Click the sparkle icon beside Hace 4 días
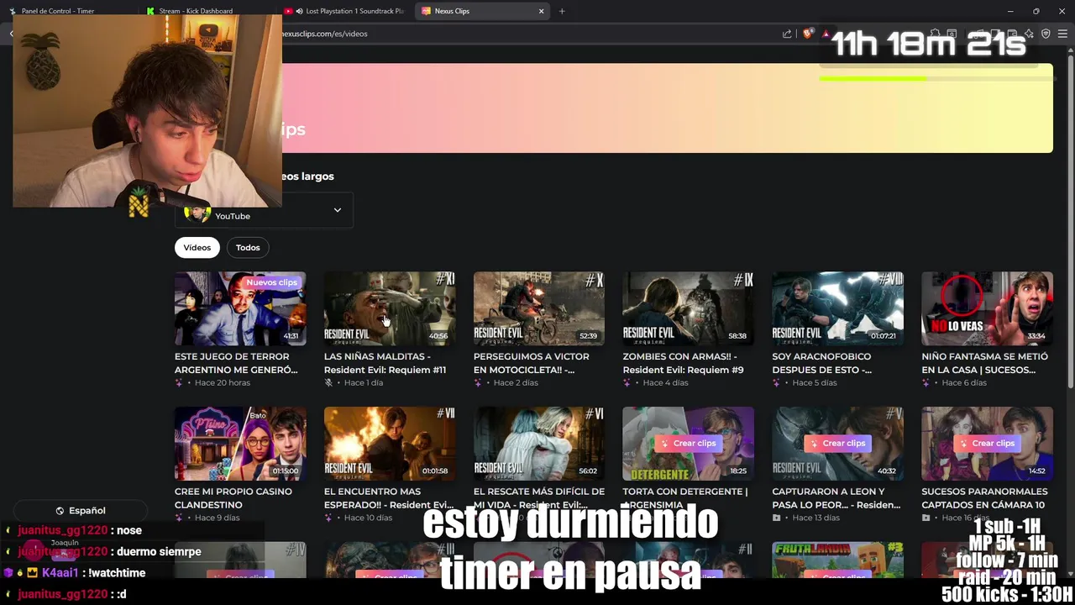1075x605 pixels. pyautogui.click(x=627, y=382)
